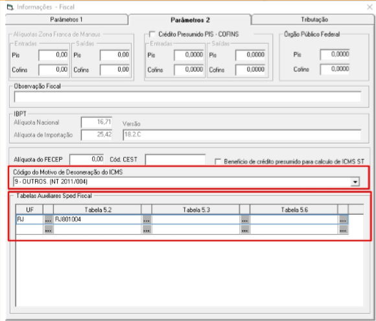The image size is (376, 321).
Task: Click the UF column header
Action: click(29, 210)
